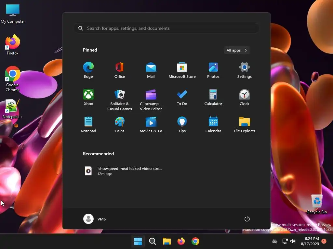The image size is (333, 249).
Task: Open the VM6 user account menu
Action: pos(95,219)
